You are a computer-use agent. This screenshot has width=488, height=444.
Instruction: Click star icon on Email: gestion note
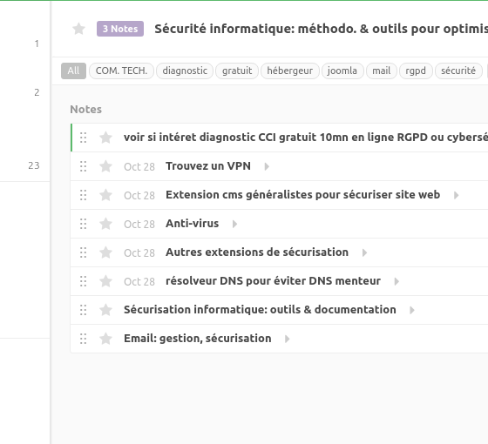(x=105, y=339)
